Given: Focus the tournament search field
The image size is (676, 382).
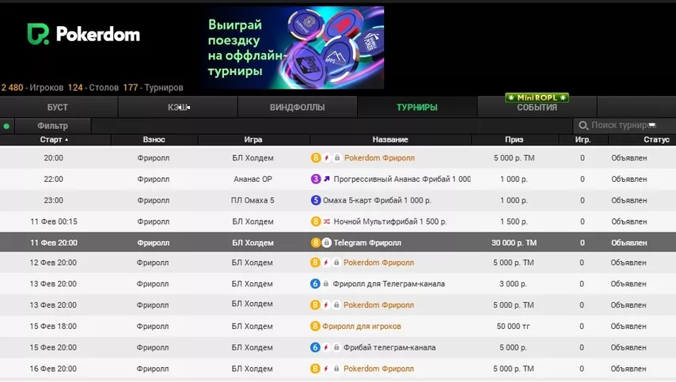Looking at the screenshot, I should coord(624,126).
